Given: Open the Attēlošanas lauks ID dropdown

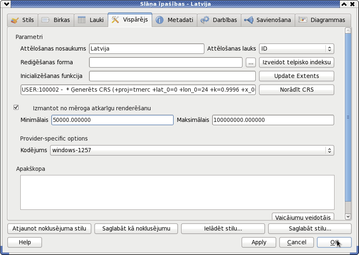Looking at the screenshot, I should (x=296, y=49).
